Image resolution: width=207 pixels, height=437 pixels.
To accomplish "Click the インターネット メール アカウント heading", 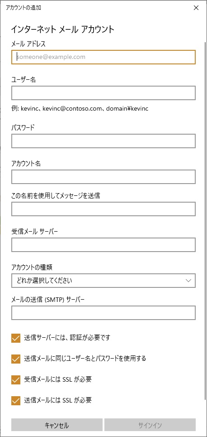I will pos(63,29).
